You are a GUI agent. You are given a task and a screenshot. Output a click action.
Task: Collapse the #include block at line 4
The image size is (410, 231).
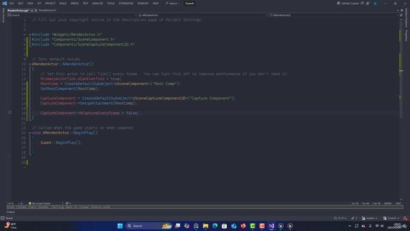click(x=30, y=35)
